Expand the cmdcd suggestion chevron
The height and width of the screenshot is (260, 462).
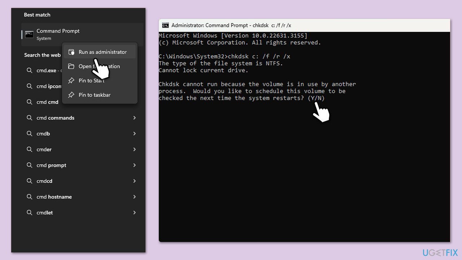[134, 181]
